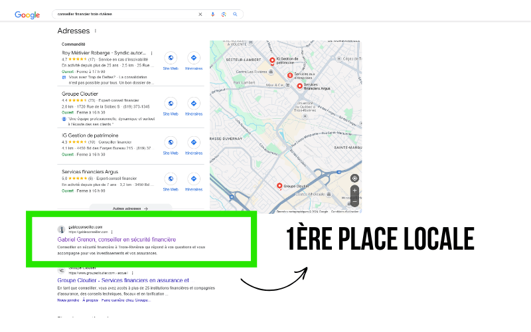
Task: Open Gabriel Grenon conseiller en sécurité financière result
Action: 117,240
